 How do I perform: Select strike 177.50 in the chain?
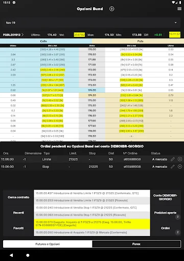click(92, 126)
